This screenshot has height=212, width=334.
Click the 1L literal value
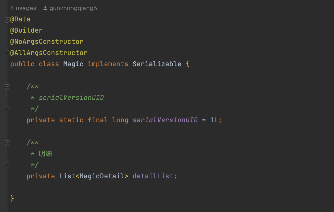214,120
